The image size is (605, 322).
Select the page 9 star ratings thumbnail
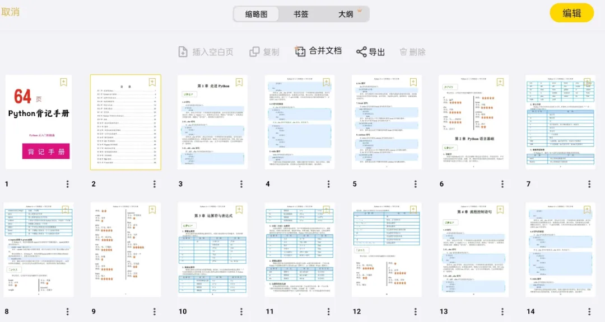[126, 249]
